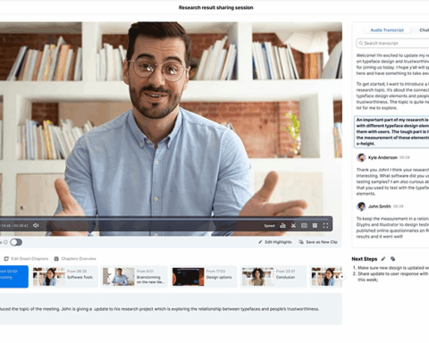Enter fullscreen with the expand icon
This screenshot has width=429, height=343.
(x=325, y=226)
